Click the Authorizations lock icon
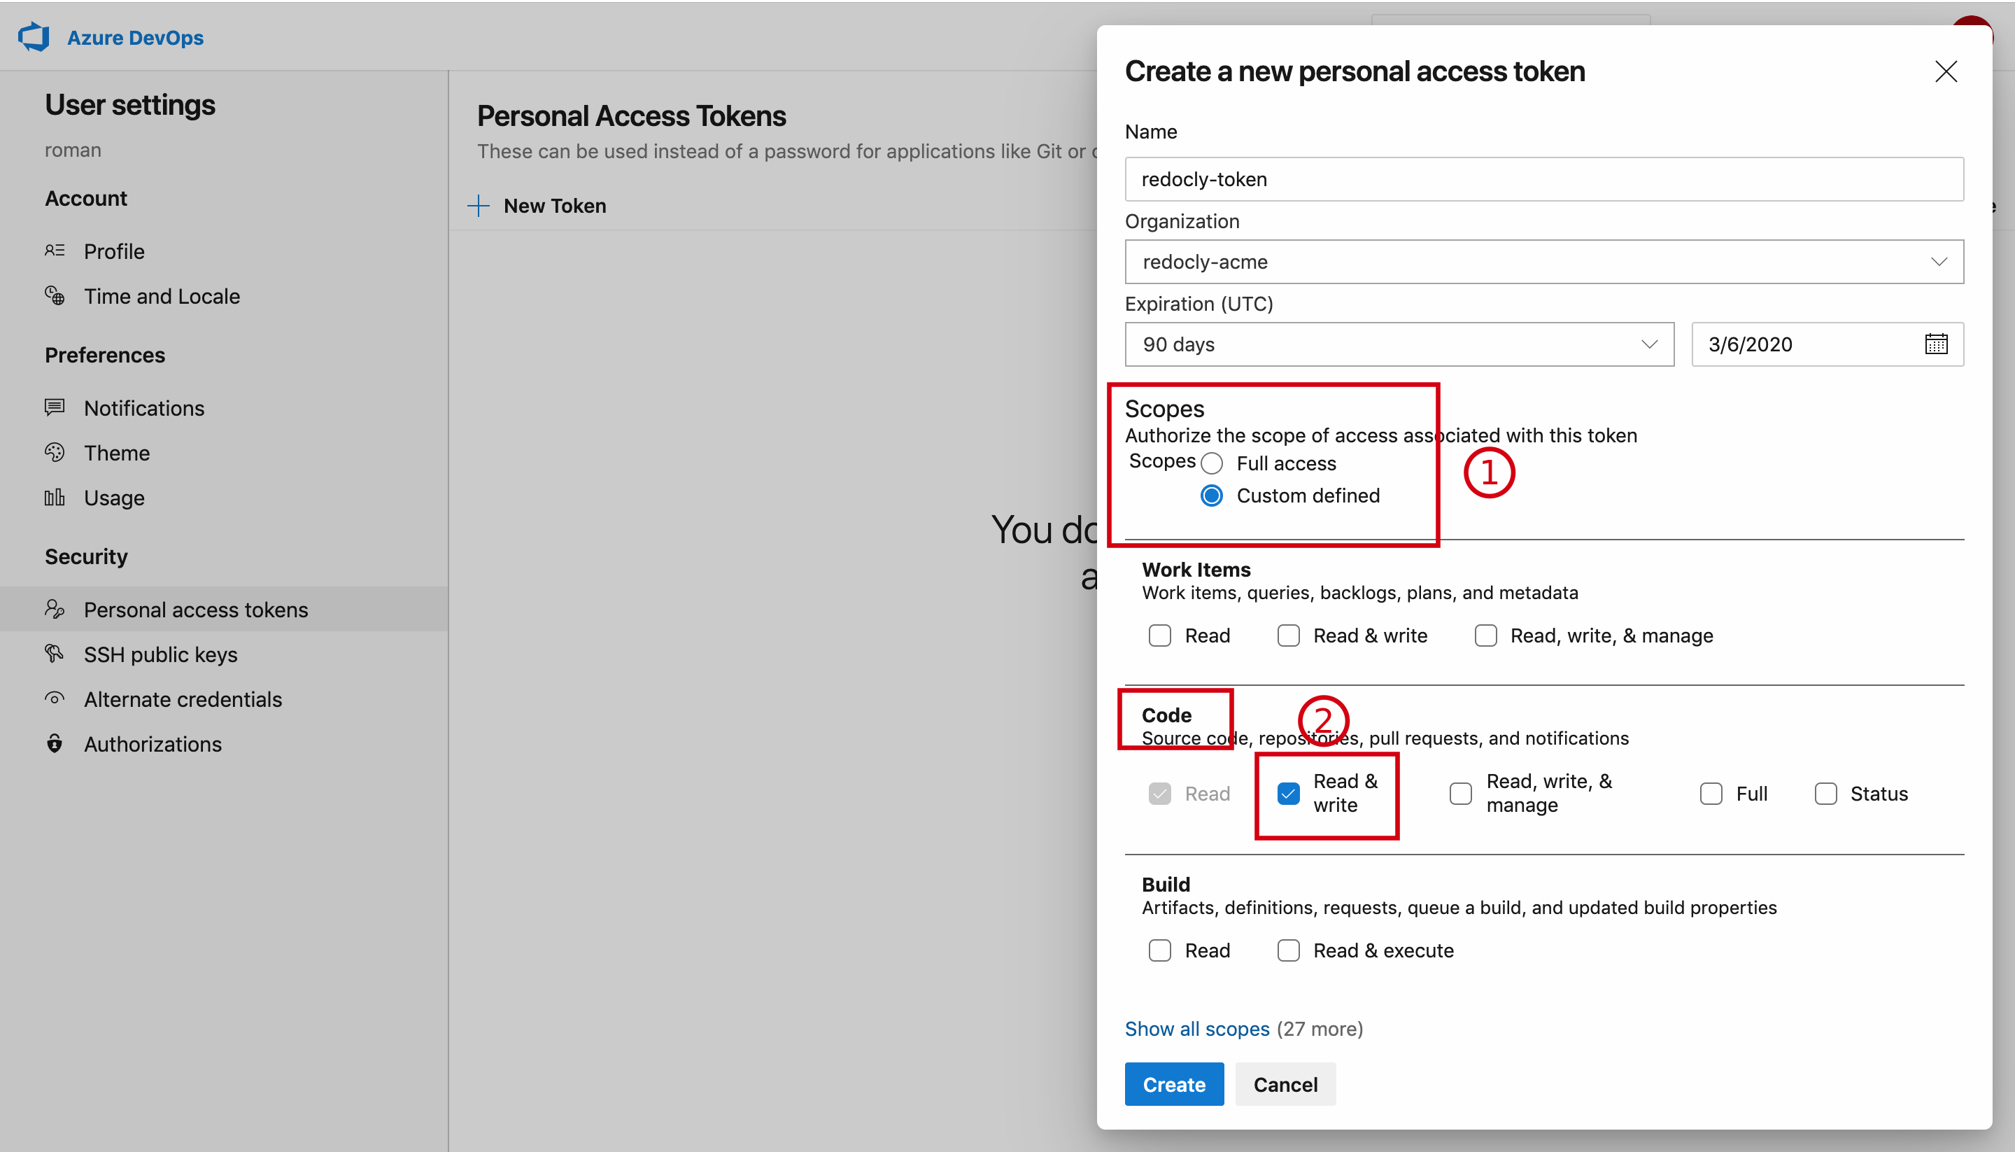This screenshot has height=1152, width=2015. tap(55, 744)
